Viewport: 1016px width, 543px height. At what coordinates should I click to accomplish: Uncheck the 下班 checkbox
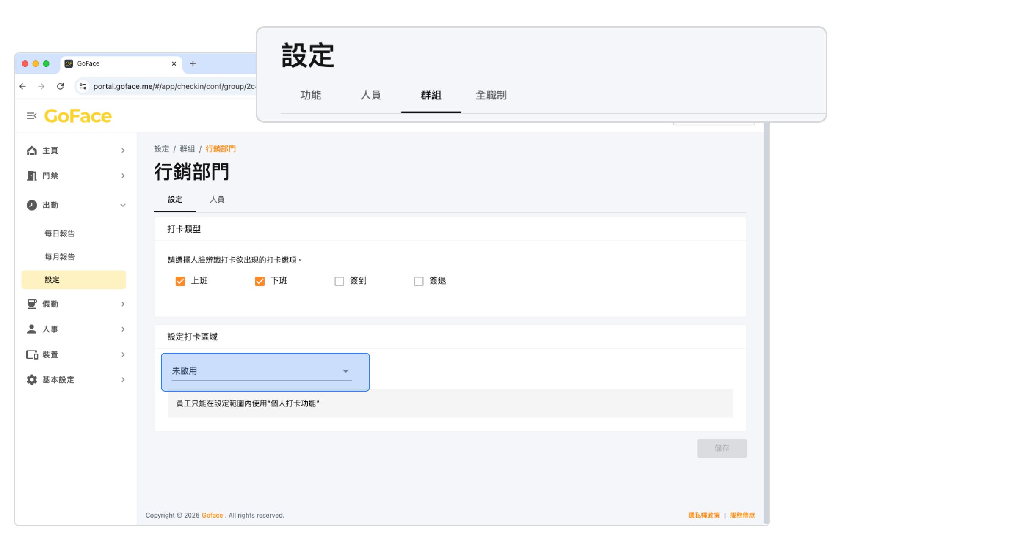coord(260,281)
